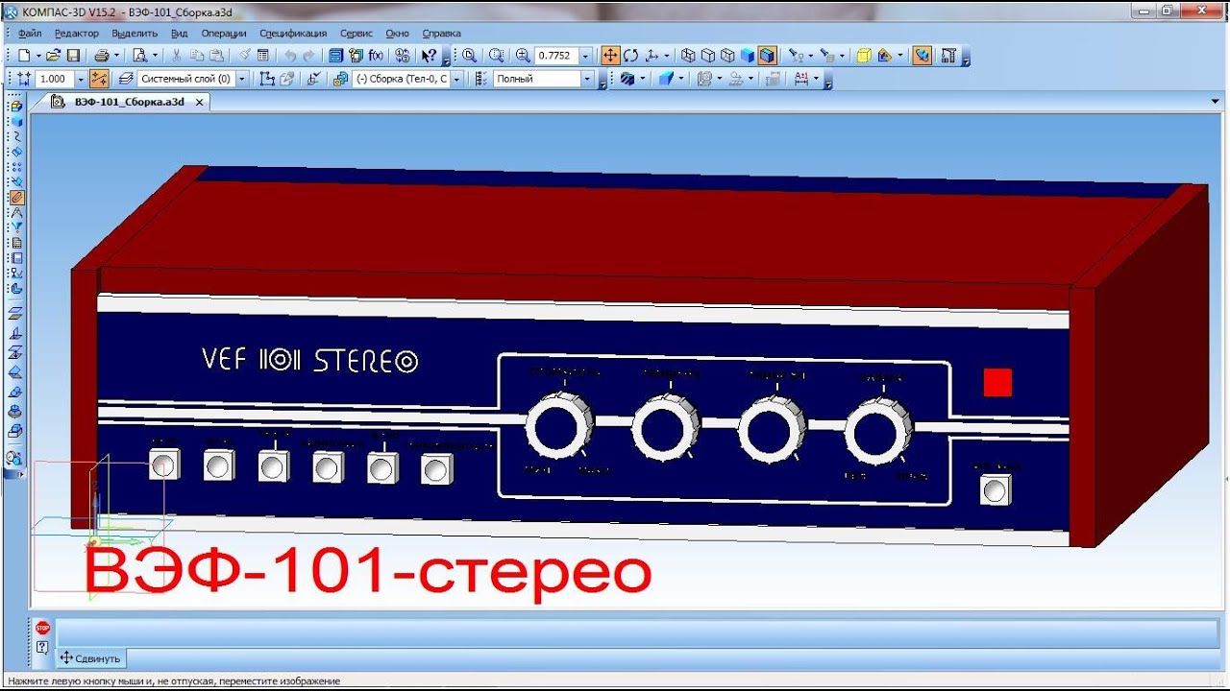Switch to wireframe display mode

[688, 56]
